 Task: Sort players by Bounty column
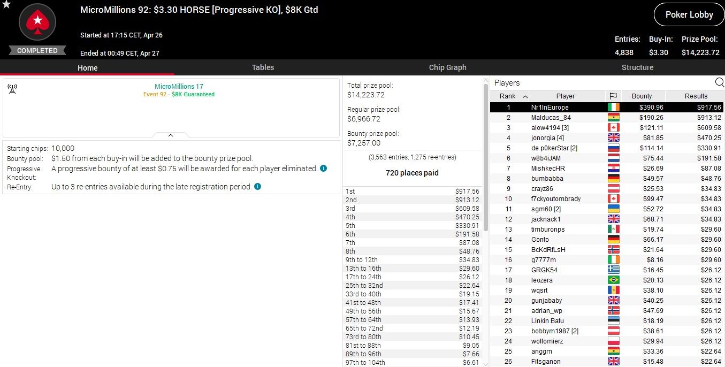tap(642, 96)
